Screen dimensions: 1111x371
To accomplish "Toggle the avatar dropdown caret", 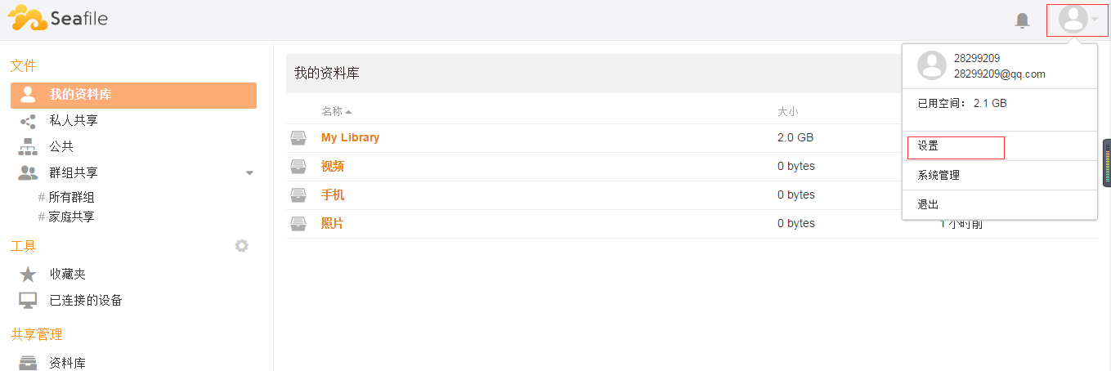I will click(x=1095, y=20).
